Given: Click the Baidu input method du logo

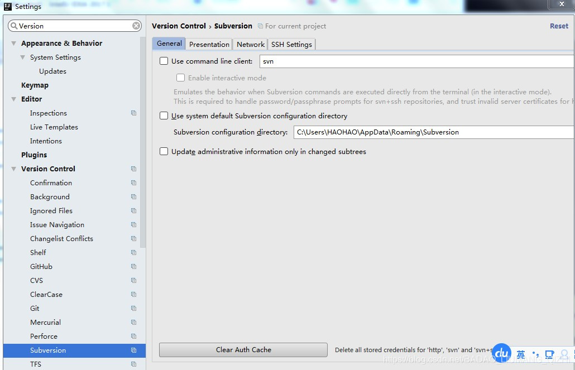Looking at the screenshot, I should pos(501,353).
